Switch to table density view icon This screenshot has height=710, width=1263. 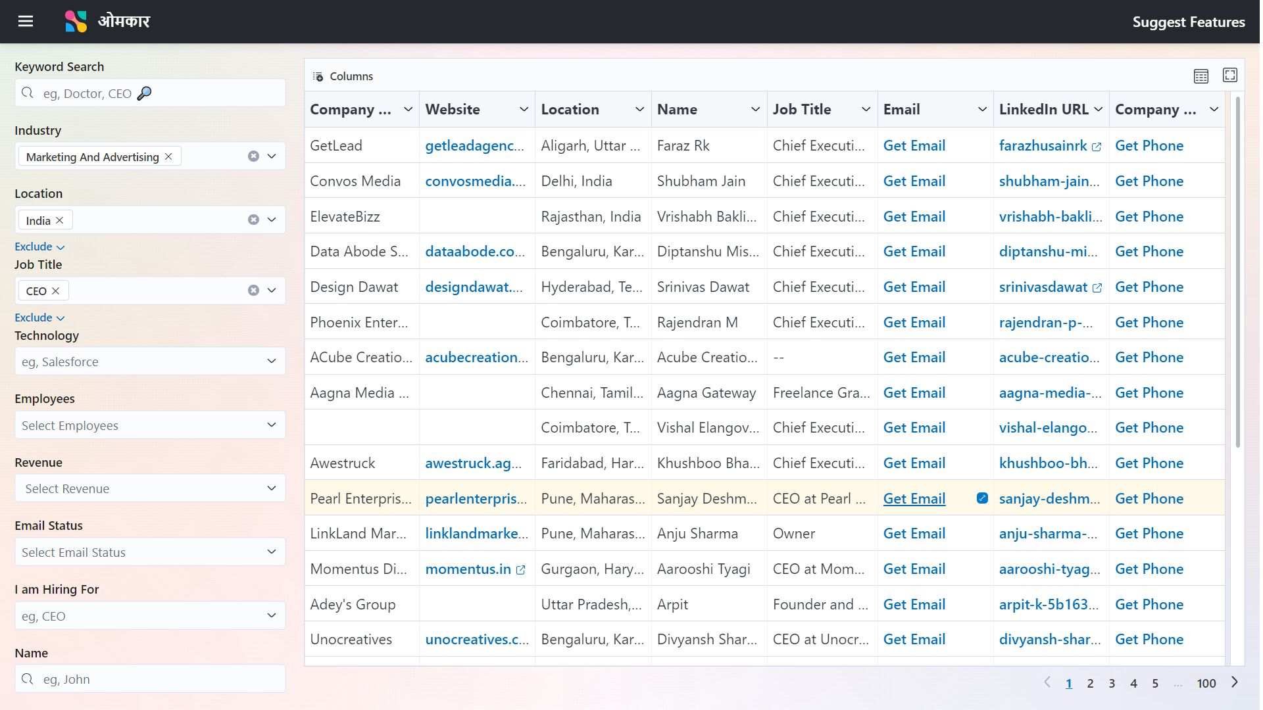click(1201, 76)
